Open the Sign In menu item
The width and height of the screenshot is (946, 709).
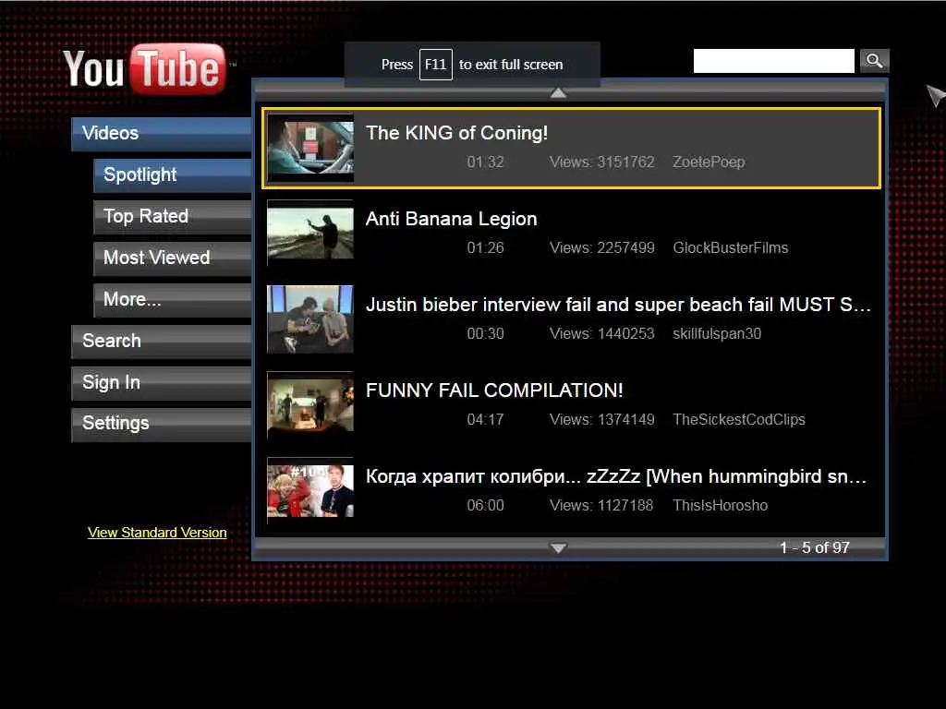[161, 383]
